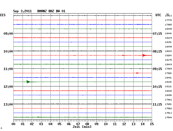Click the DC offset value "18083"
173x131 pixels.
(168, 51)
